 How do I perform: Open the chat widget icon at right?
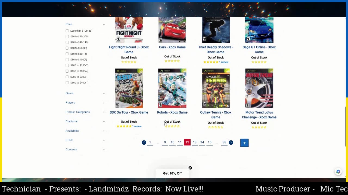pos(338,172)
